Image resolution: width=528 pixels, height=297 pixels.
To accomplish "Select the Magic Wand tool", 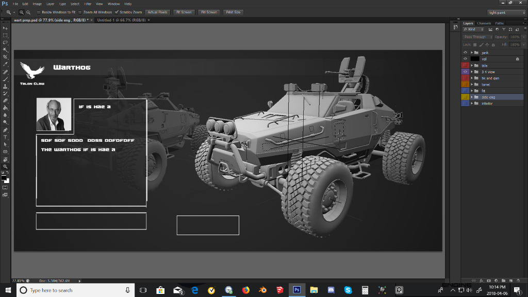I will 5,50.
